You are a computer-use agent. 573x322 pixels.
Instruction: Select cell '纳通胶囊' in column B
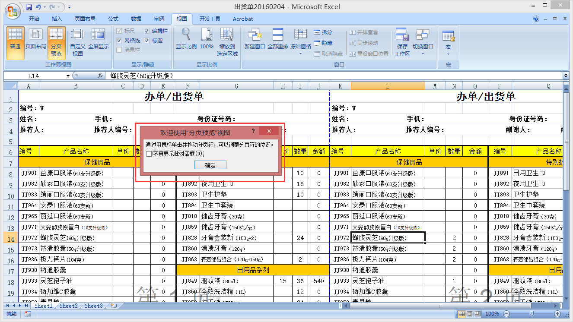click(x=76, y=270)
